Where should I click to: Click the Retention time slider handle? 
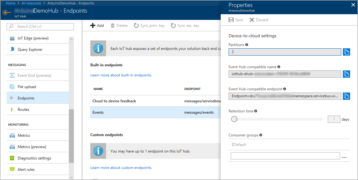[234, 119]
